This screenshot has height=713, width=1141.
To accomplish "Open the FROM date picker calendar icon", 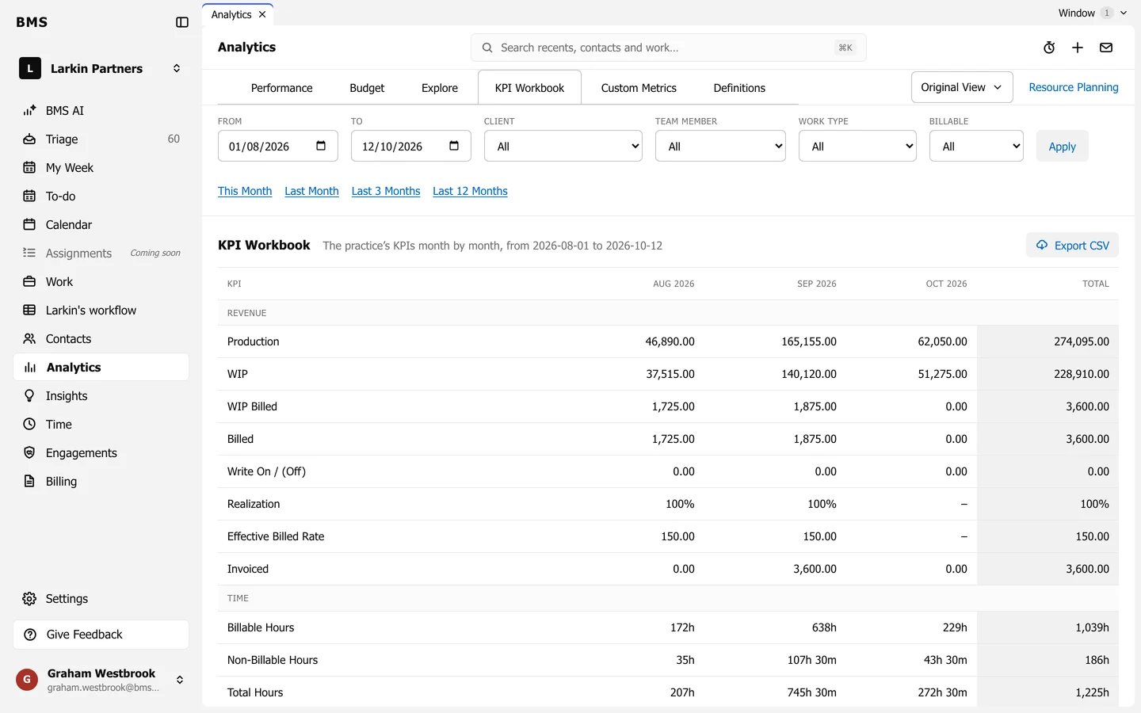I will coord(321,146).
